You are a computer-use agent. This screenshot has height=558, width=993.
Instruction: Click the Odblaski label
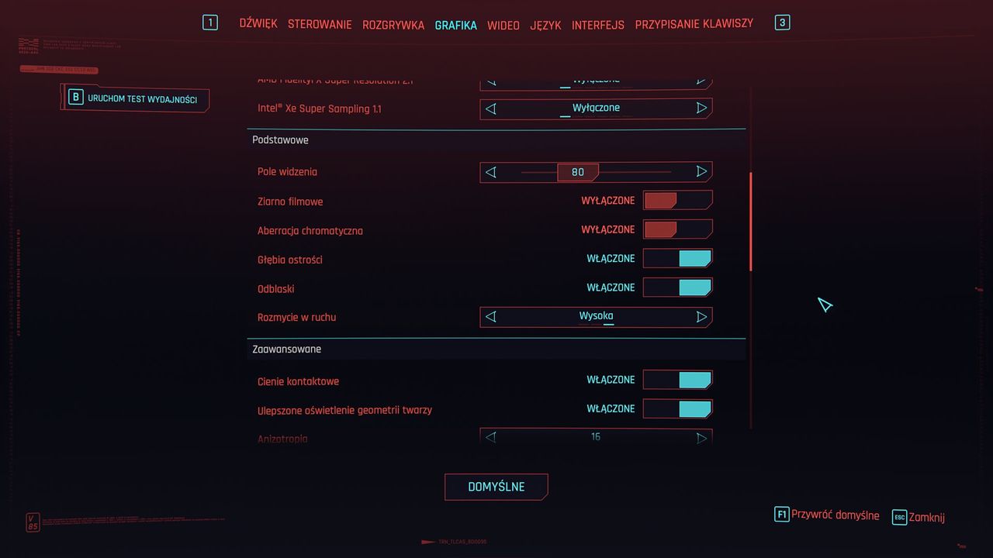tap(275, 288)
